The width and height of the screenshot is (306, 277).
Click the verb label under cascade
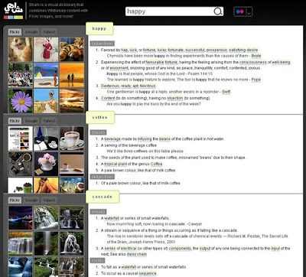(97, 261)
